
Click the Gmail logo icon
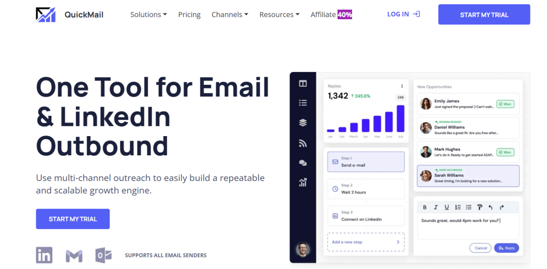[x=74, y=256]
